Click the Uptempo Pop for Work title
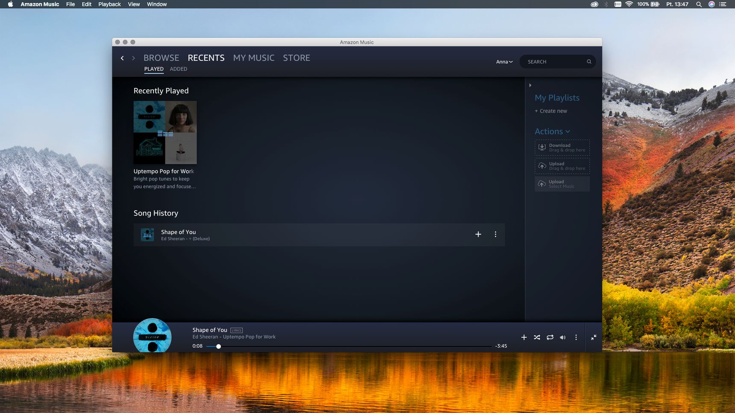This screenshot has width=735, height=413. click(x=164, y=172)
